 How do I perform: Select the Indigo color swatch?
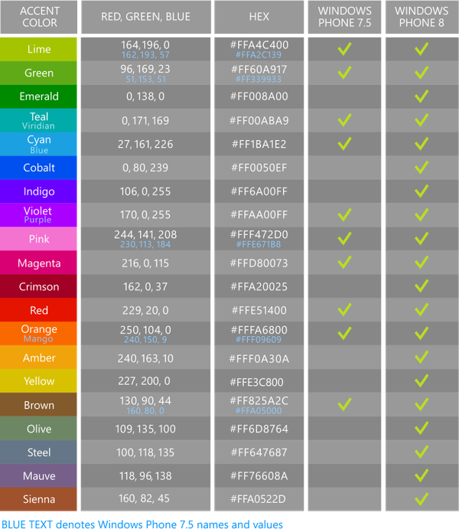[x=39, y=191]
